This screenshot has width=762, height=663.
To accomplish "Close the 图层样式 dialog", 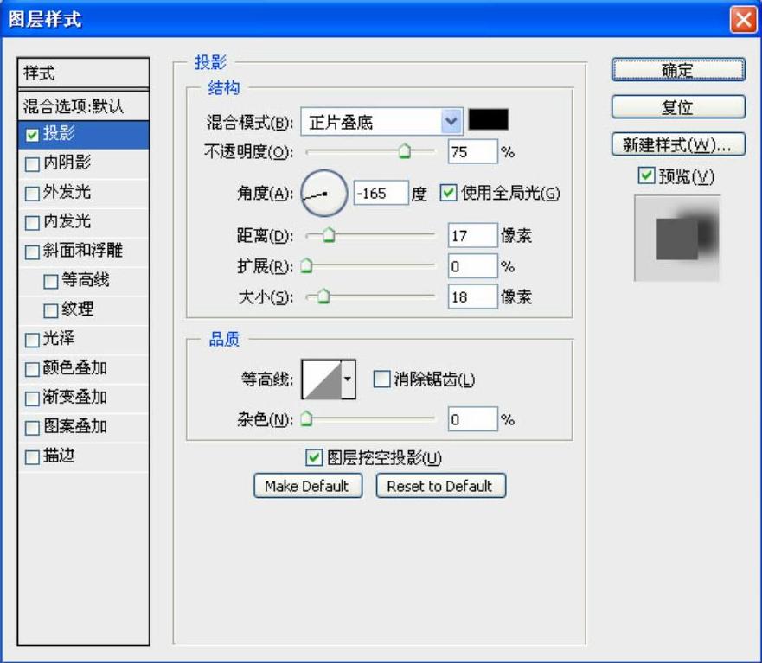I will [743, 20].
